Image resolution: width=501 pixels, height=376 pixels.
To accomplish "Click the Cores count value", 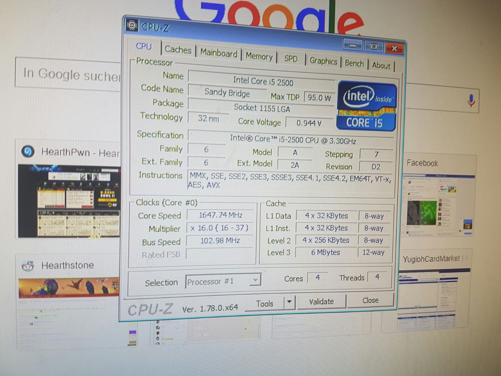I will click(x=318, y=277).
